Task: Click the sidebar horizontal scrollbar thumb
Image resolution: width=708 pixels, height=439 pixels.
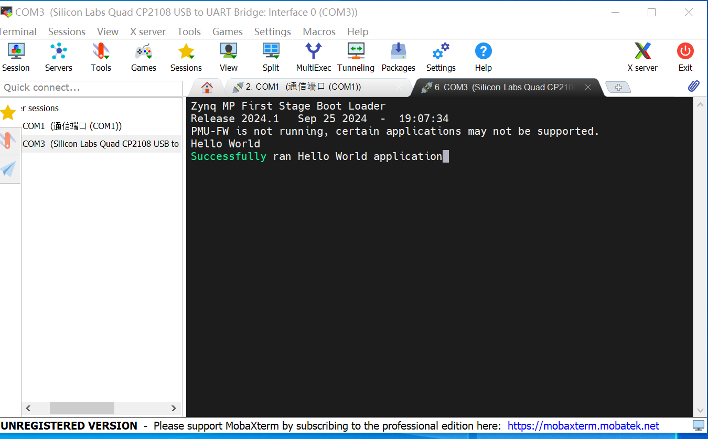Action: [82, 408]
